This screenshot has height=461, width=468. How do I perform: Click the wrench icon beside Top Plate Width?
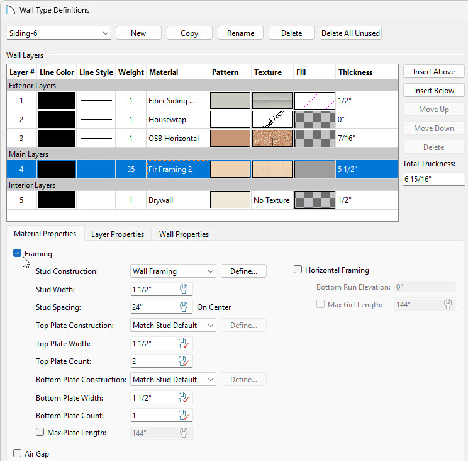(184, 344)
